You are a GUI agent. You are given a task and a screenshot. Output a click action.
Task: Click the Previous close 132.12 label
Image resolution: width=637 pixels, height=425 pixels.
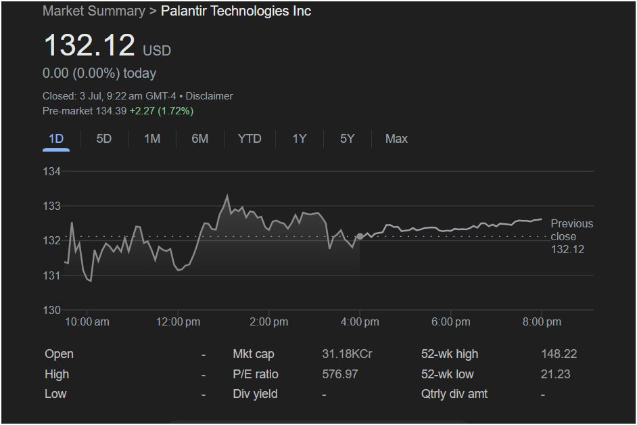(571, 237)
